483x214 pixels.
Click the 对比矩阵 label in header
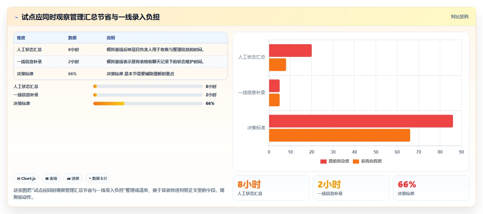click(x=460, y=17)
